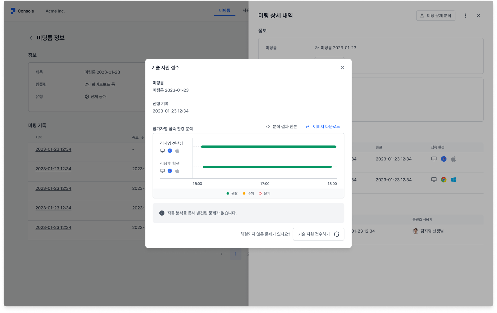Click 김지영 선생님 name in 콘텐츠 사용자 column
497x313 pixels.
click(432, 231)
